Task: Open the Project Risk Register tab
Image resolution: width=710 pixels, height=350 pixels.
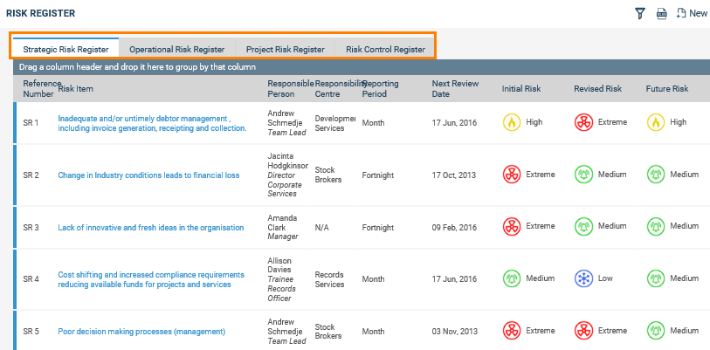Action: [285, 49]
